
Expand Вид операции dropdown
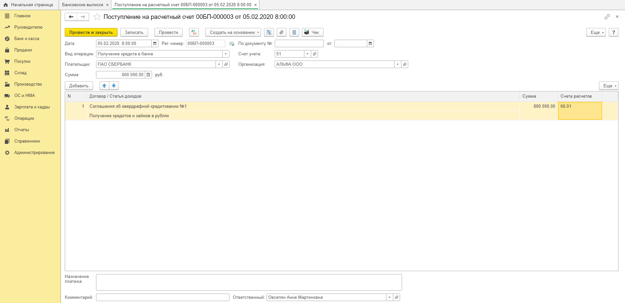pos(226,54)
